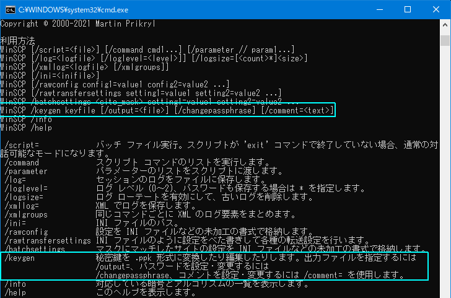Image resolution: width=451 pixels, height=298 pixels.
Task: Click the 利用方法 heading line
Action: (17, 41)
